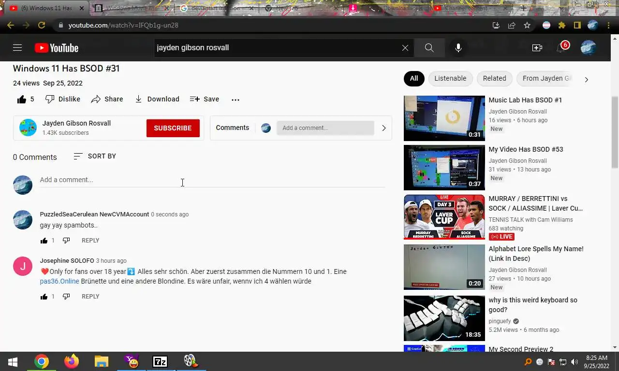Like PuzzledSeaCerulean's comment
Viewport: 619px width, 371px height.
coord(44,241)
